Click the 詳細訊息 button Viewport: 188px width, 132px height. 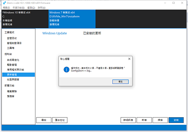pos(128,120)
